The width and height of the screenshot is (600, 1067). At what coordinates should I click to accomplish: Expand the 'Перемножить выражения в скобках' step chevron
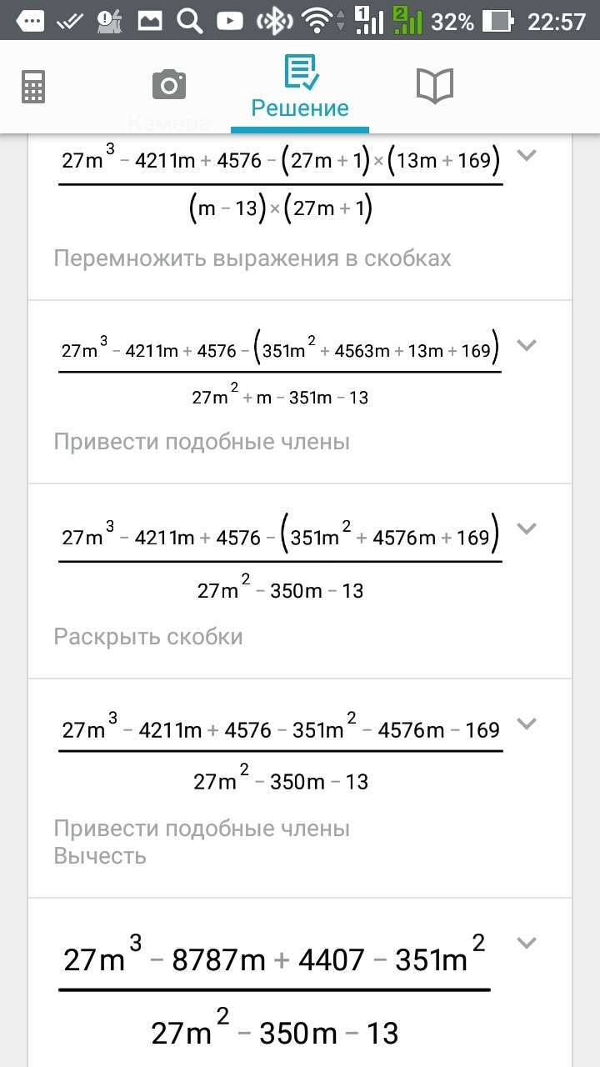click(526, 155)
